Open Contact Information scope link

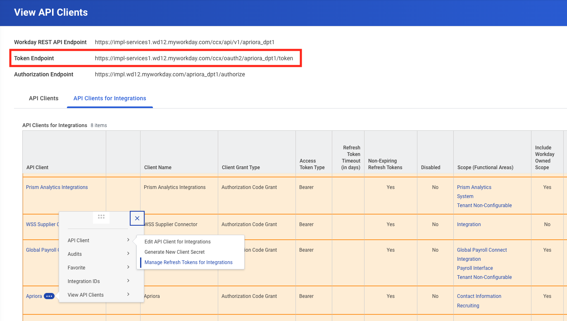[479, 296]
